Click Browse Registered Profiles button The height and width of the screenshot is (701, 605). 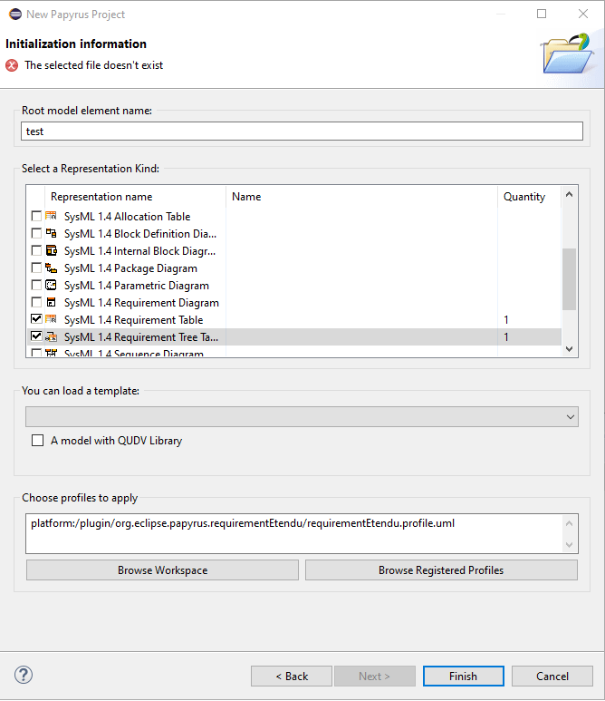click(441, 570)
